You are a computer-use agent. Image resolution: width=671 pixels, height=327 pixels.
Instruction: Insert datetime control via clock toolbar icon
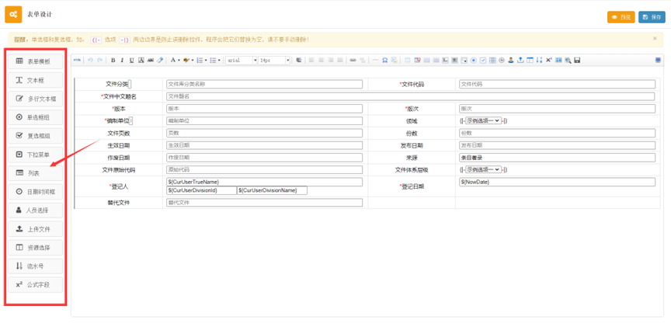click(502, 61)
